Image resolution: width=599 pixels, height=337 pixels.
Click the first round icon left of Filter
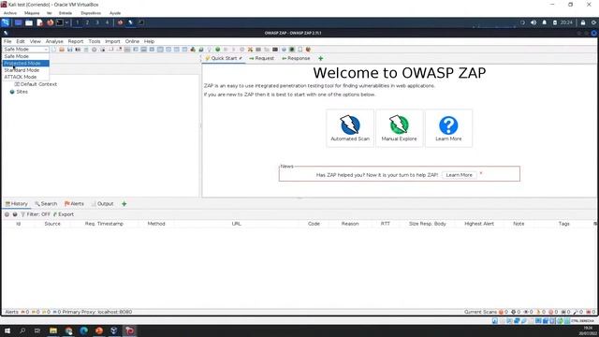click(x=7, y=214)
